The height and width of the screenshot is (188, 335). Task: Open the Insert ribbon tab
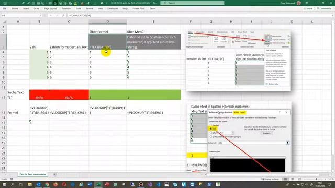[x=26, y=9]
